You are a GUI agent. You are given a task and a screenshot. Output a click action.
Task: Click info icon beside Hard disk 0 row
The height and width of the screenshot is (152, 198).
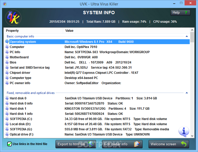(x=7, y=98)
